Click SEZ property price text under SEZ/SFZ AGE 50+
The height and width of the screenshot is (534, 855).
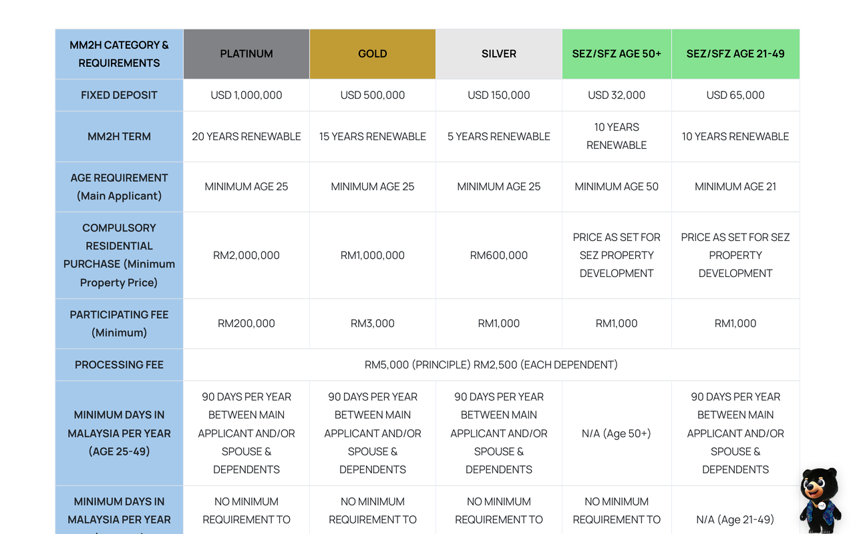click(x=617, y=255)
